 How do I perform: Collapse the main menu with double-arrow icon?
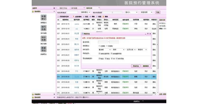tap(54, 8)
